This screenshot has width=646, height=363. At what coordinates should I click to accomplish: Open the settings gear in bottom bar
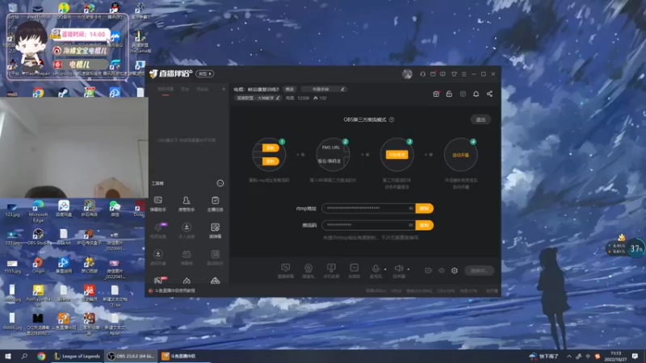[455, 270]
